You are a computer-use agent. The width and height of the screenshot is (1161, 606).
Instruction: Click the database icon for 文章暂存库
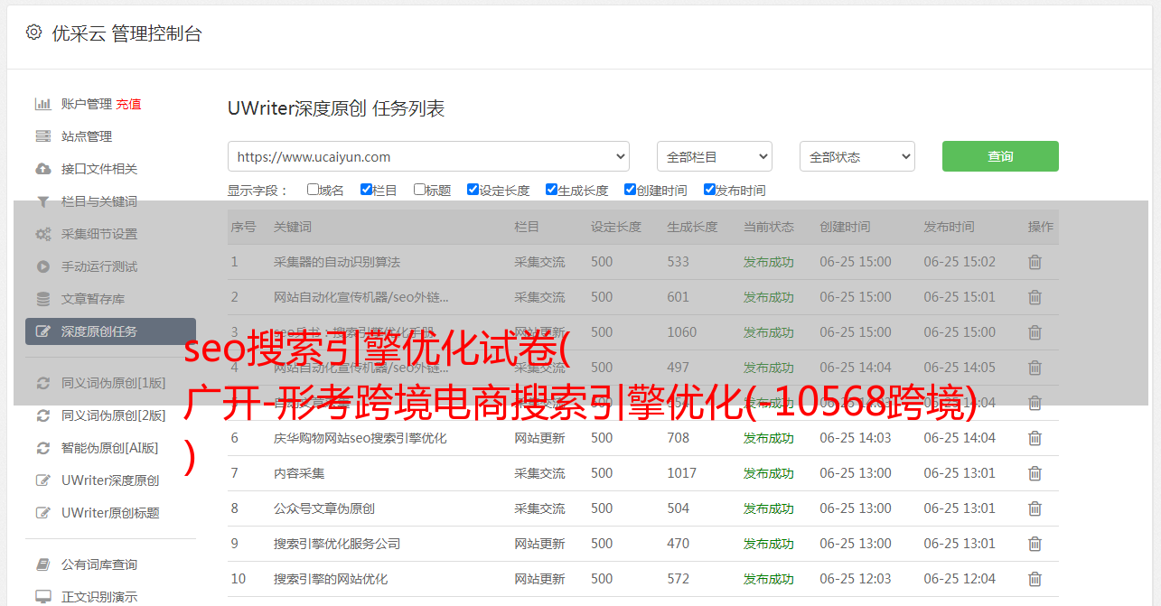click(x=42, y=299)
